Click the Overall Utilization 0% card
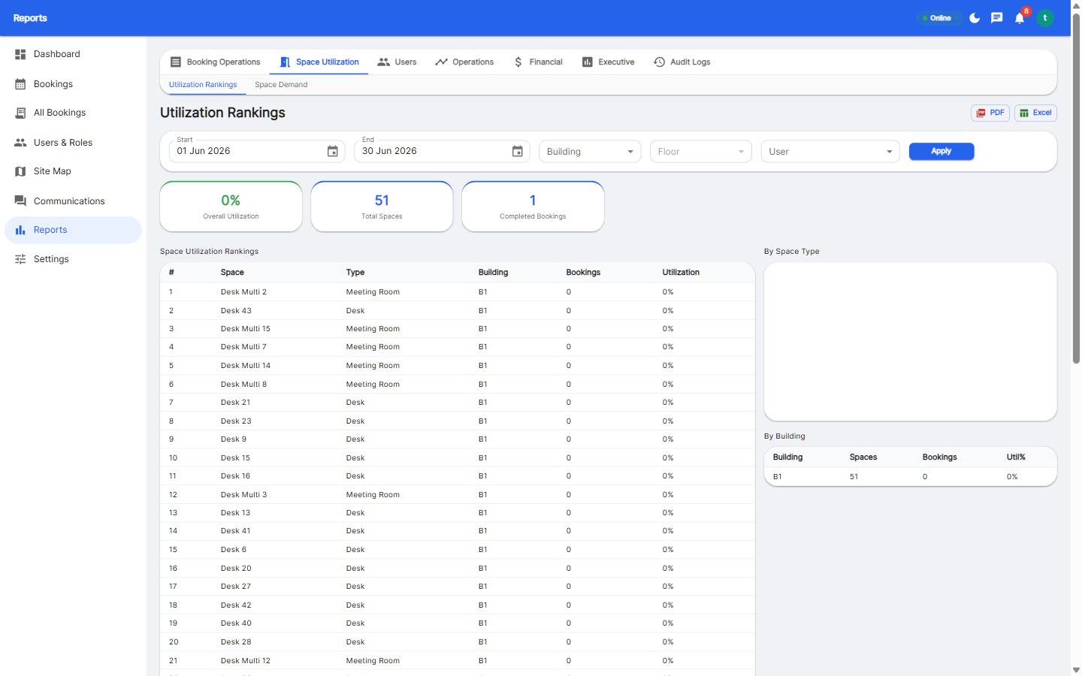1082x676 pixels. pos(231,207)
